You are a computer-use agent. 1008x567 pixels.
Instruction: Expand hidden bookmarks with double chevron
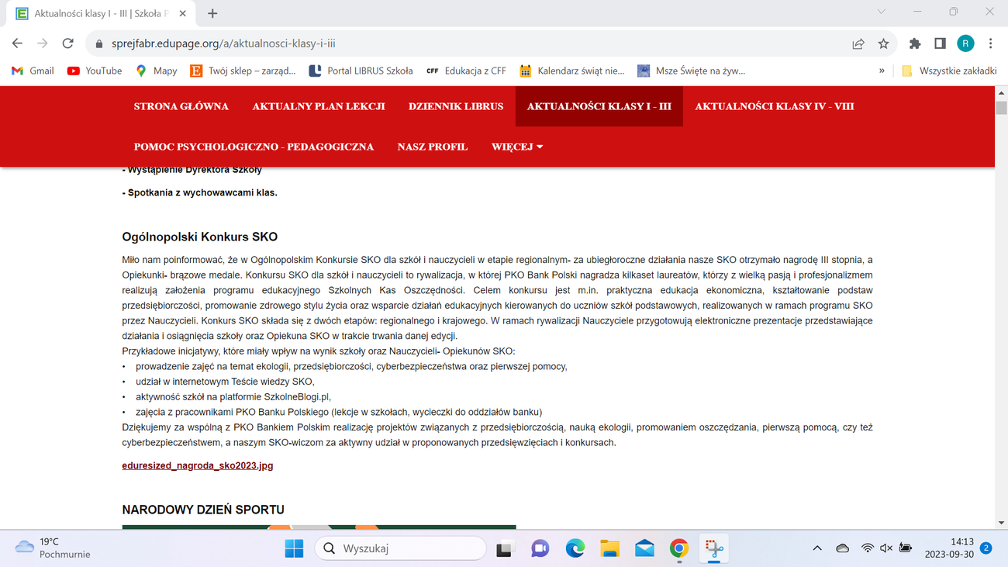tap(882, 71)
